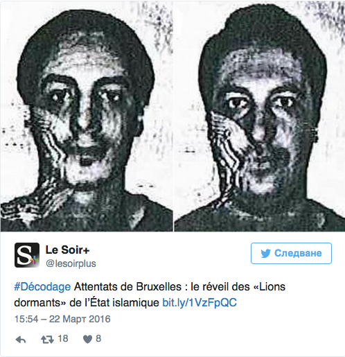Click the Twitter bird icon in Следване button
Screen dimensions: 345x357
[x=265, y=254]
